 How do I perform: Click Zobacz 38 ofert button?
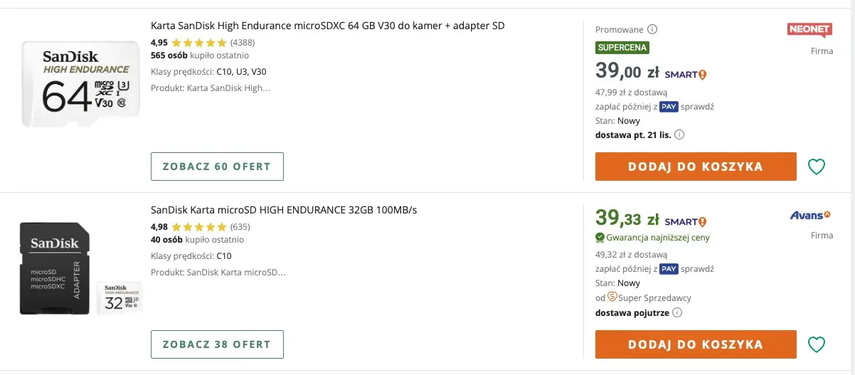pos(217,344)
